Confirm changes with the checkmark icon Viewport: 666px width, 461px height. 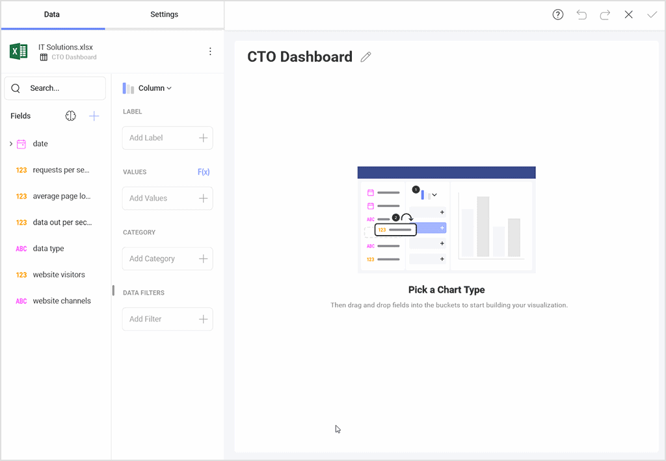coord(652,15)
